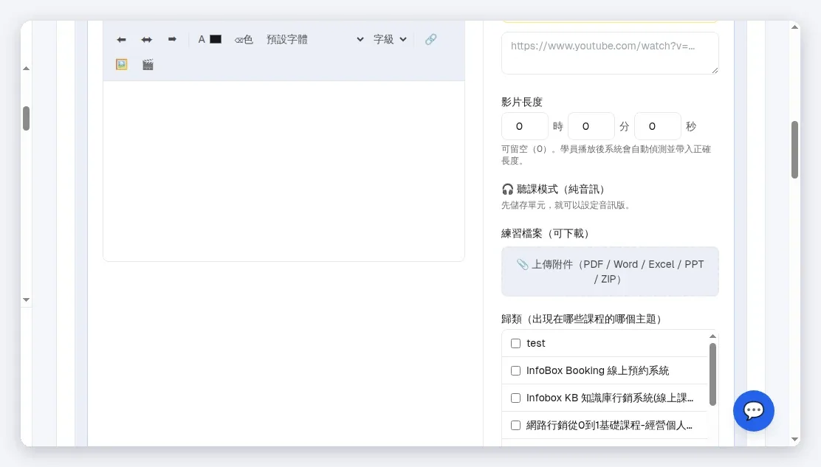Upload attachment with 上傳附件 button
Viewport: 821px width, 467px height.
pos(610,271)
